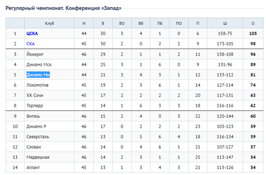Open the СКА club link
266x175 pixels.
tap(31, 44)
